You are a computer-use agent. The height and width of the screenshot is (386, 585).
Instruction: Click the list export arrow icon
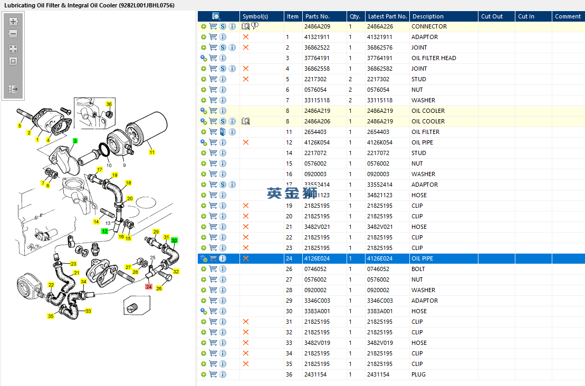coord(13,89)
